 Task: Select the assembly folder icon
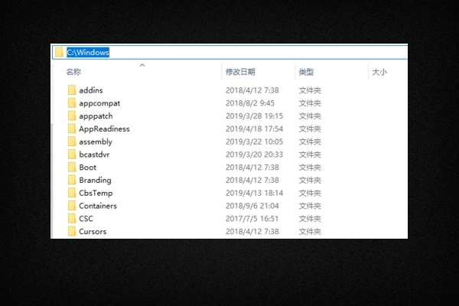[x=72, y=142]
